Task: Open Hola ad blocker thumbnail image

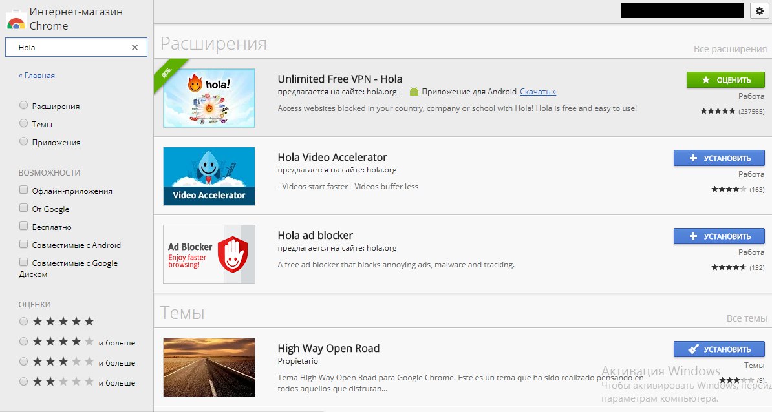Action: point(209,254)
